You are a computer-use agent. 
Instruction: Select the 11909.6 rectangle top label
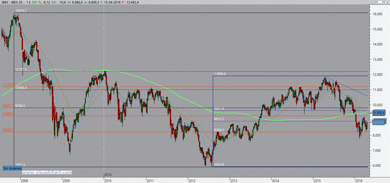tap(220, 74)
